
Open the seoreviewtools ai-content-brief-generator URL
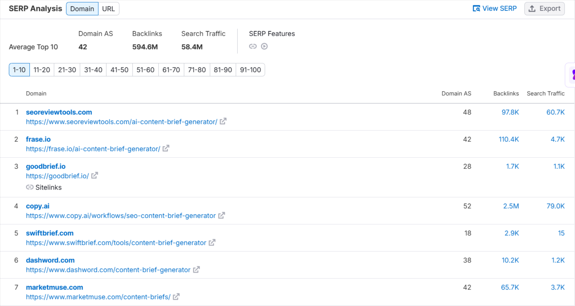[122, 122]
